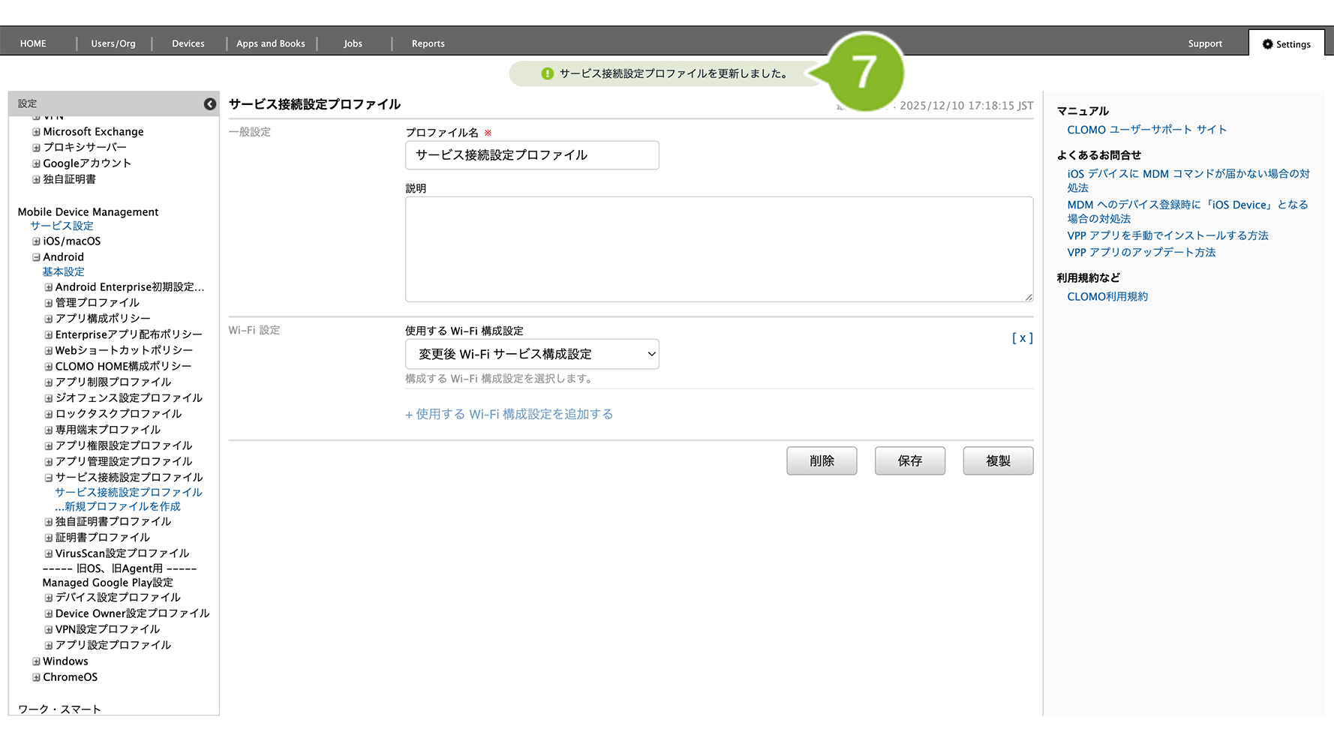Select ...新規プロファイルを作成 in sidebar

118,507
